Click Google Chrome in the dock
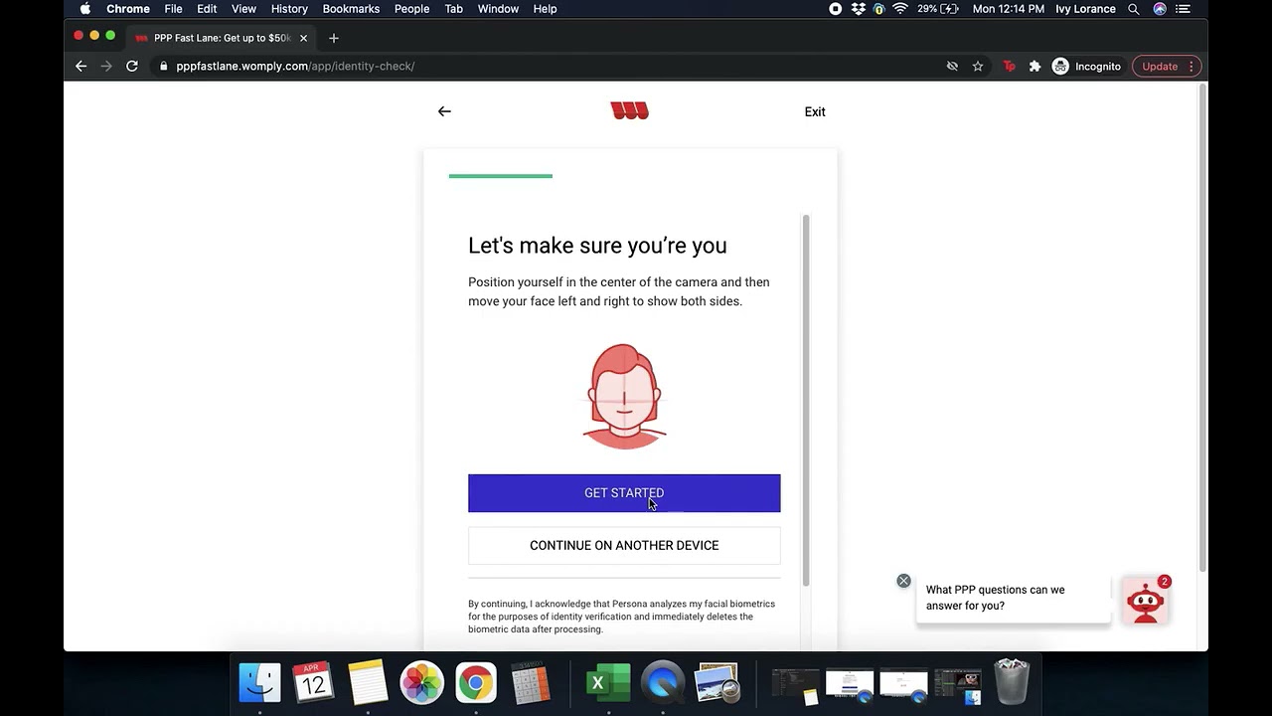 [x=476, y=683]
